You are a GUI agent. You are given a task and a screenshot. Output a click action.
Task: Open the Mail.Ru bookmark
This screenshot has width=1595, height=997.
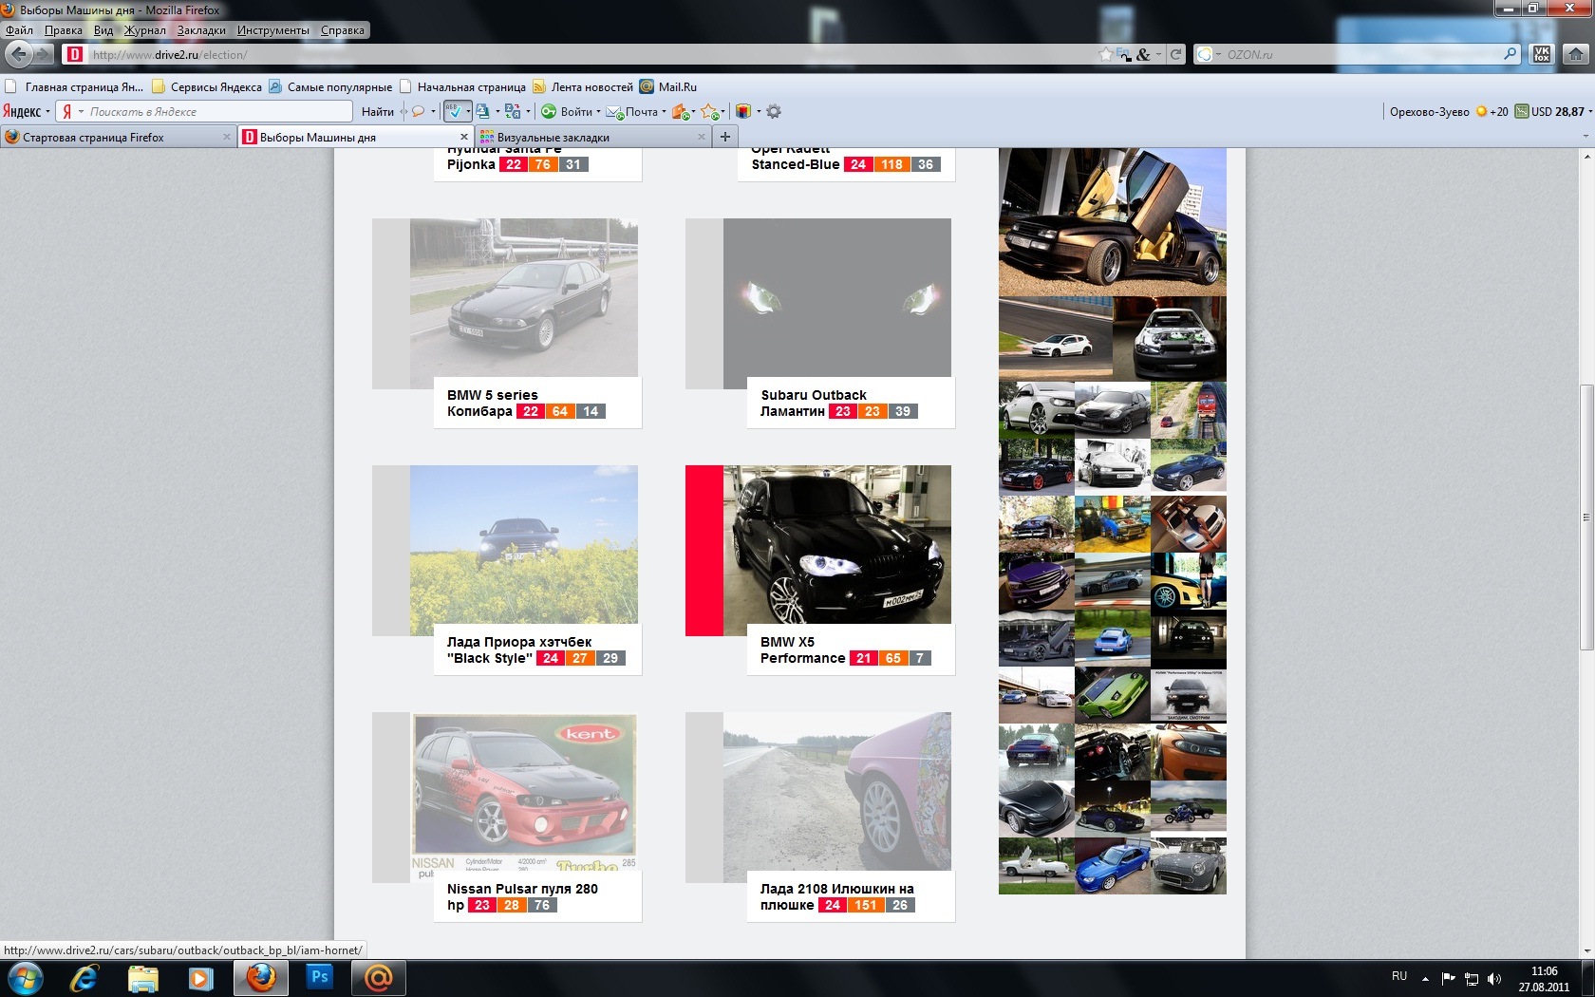(668, 86)
